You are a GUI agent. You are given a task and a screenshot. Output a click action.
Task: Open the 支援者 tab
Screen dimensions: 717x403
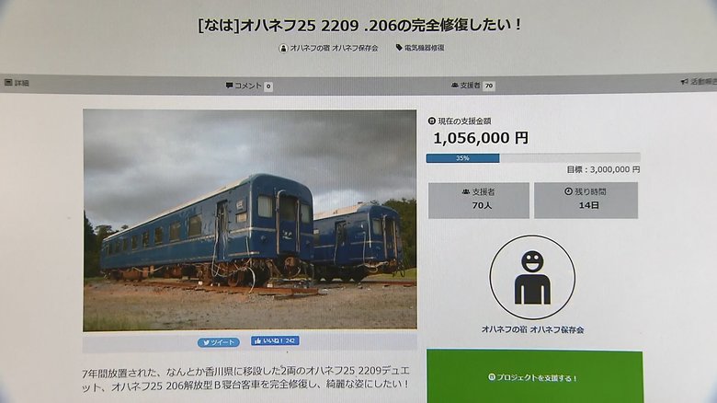(472, 86)
